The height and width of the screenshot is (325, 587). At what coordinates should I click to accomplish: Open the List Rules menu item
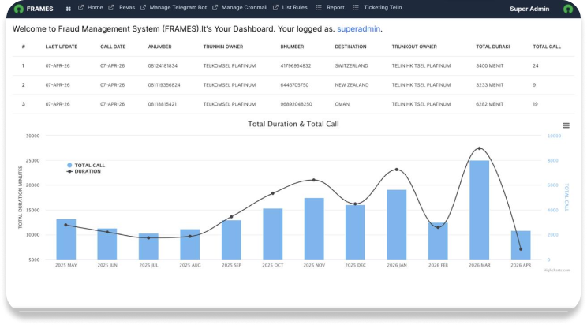(294, 7)
